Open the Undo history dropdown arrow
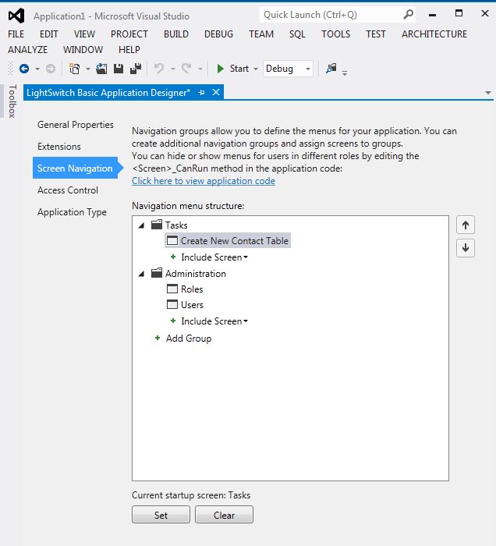 pyautogui.click(x=172, y=69)
